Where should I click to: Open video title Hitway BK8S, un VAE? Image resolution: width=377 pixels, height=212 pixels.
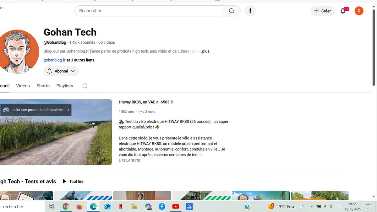(146, 102)
